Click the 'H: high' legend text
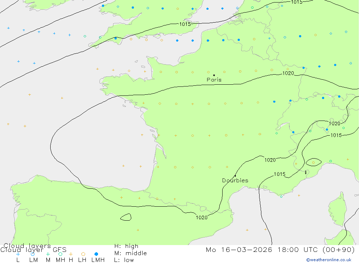Viewport: 359px width, 263px height. pos(126,246)
